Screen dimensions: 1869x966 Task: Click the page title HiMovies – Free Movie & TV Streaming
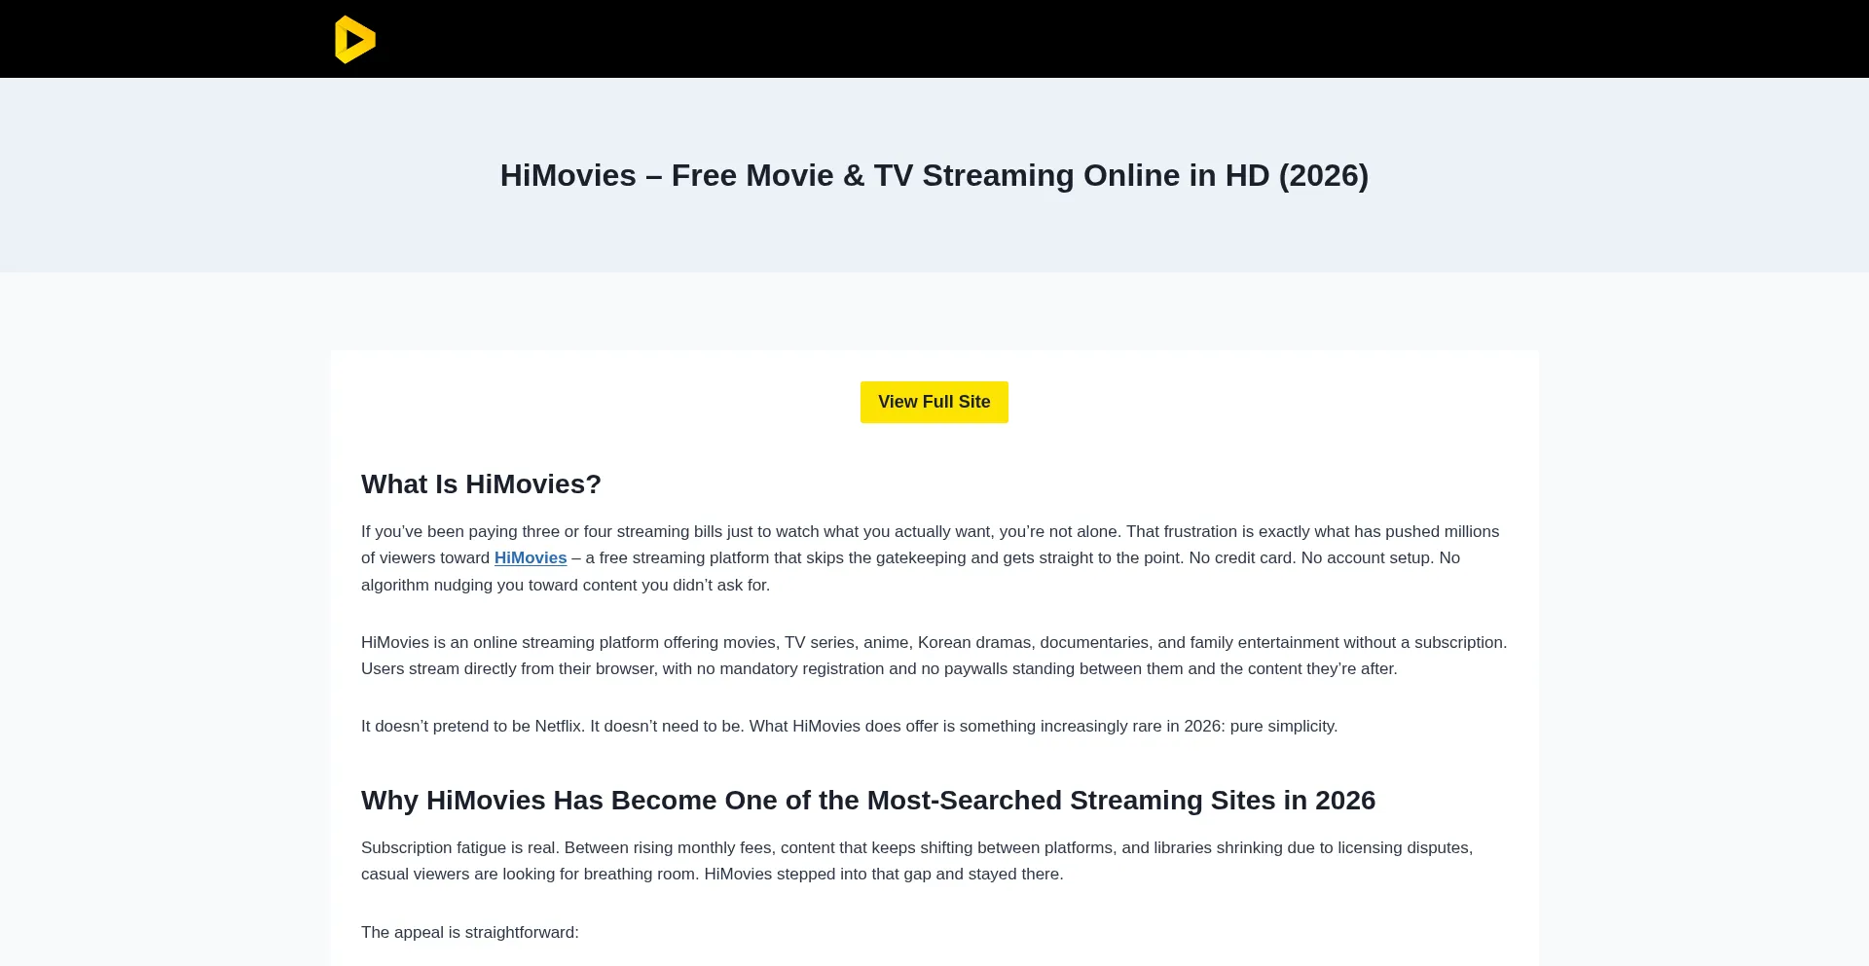pos(934,175)
